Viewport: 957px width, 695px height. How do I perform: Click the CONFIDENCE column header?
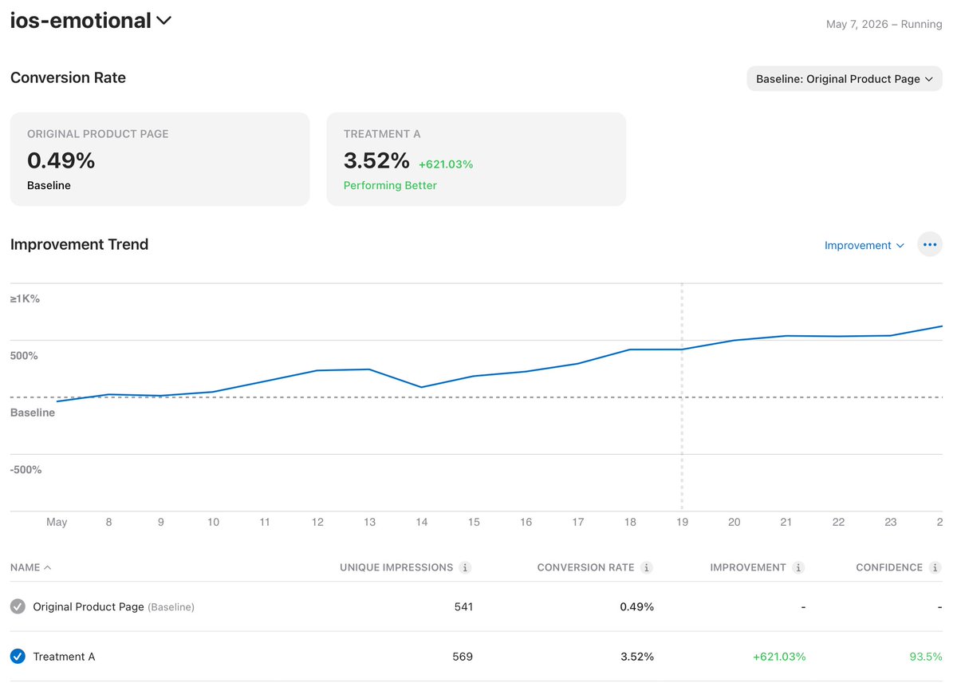click(x=889, y=567)
